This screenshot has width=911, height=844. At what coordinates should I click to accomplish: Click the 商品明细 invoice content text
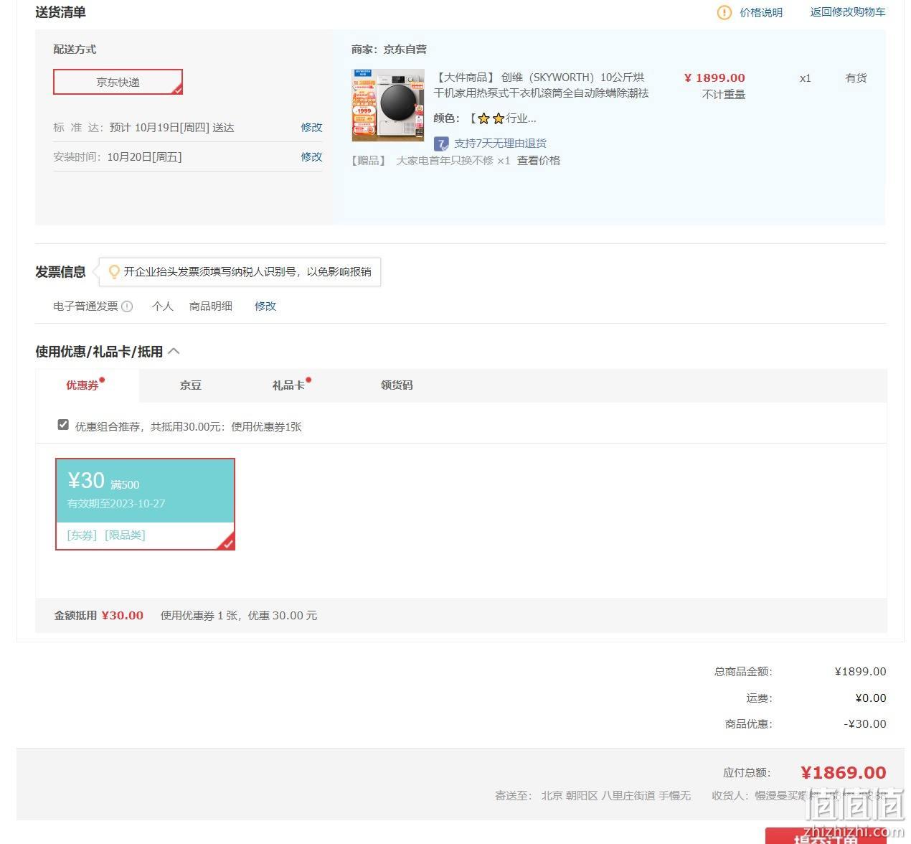point(211,306)
